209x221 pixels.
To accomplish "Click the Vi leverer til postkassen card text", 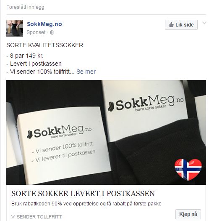I will (63, 156).
